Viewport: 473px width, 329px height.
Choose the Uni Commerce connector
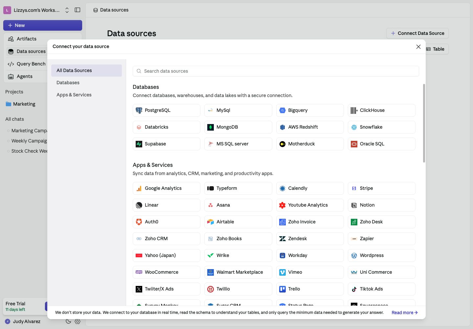[x=382, y=272]
